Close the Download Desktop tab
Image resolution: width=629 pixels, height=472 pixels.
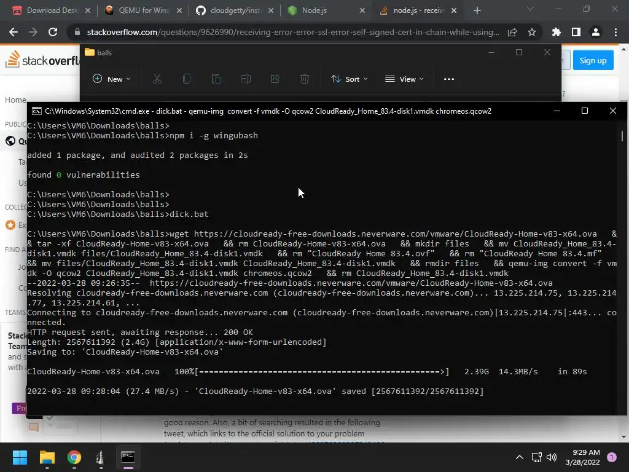[x=88, y=10]
